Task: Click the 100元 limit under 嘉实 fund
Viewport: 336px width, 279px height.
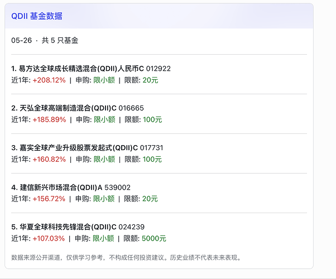Action: pyautogui.click(x=152, y=159)
